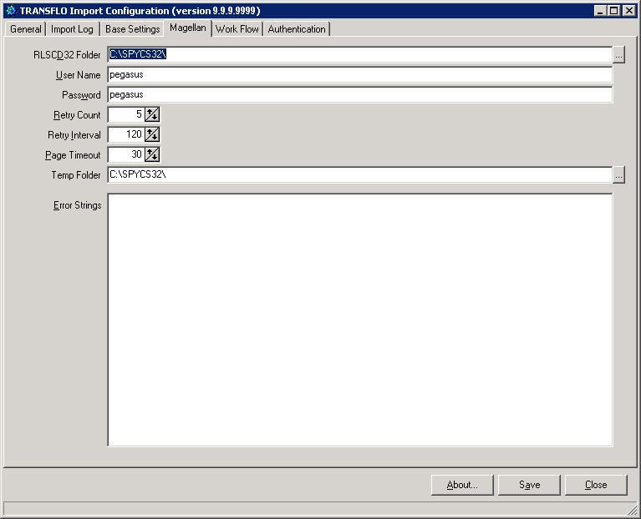Click the Error Strings label
The width and height of the screenshot is (641, 519).
point(77,205)
